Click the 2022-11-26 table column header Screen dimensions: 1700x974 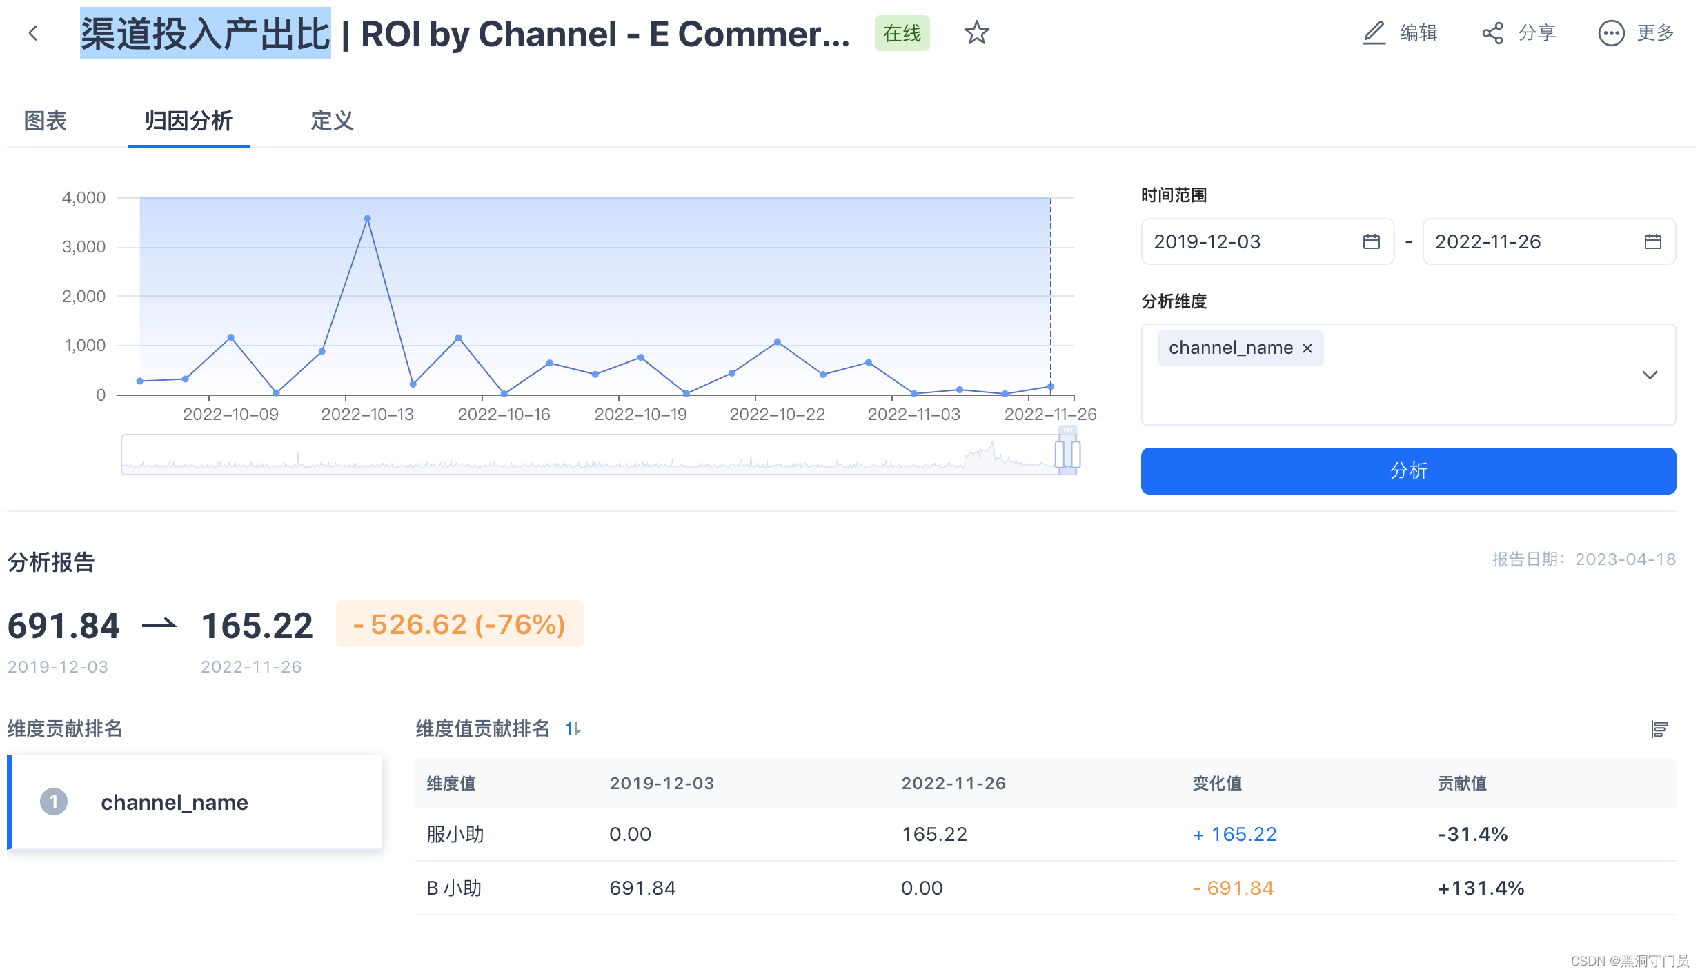point(953,783)
